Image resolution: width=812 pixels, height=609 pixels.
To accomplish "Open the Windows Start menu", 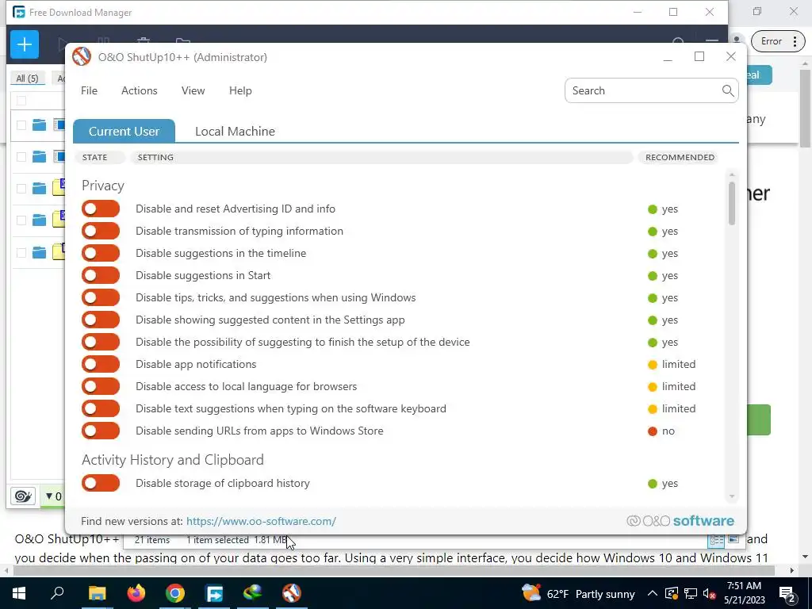I will point(19,593).
